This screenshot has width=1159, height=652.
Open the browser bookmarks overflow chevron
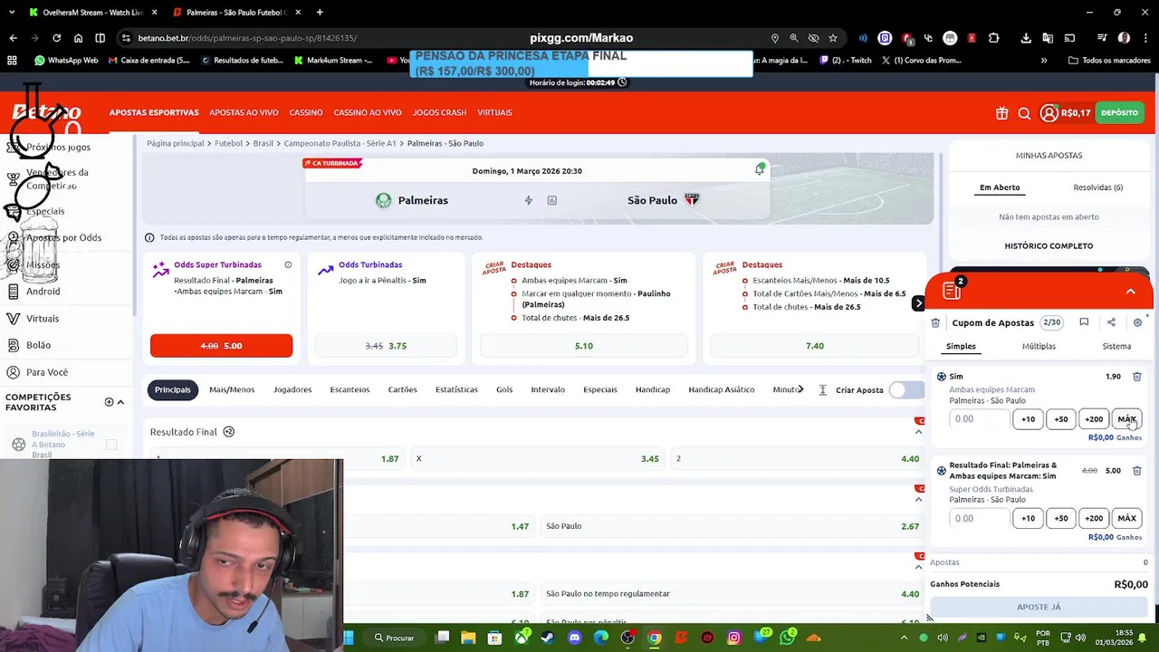pyautogui.click(x=1044, y=61)
